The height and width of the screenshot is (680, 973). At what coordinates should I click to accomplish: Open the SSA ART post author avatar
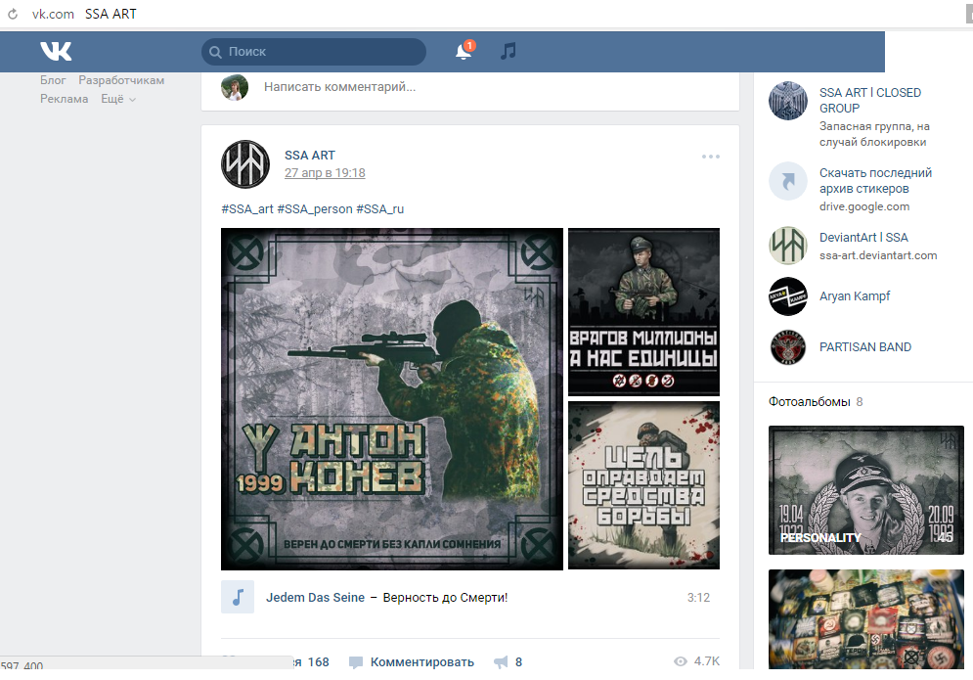[245, 164]
